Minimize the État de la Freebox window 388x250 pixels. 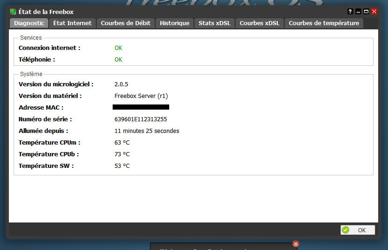pos(358,11)
